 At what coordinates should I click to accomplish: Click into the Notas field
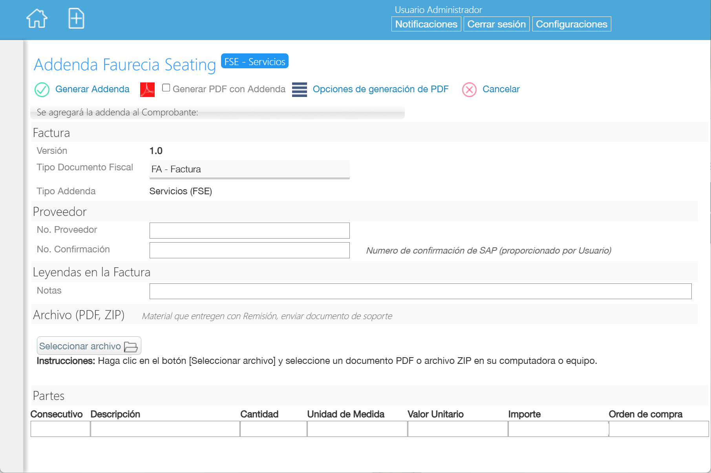420,291
